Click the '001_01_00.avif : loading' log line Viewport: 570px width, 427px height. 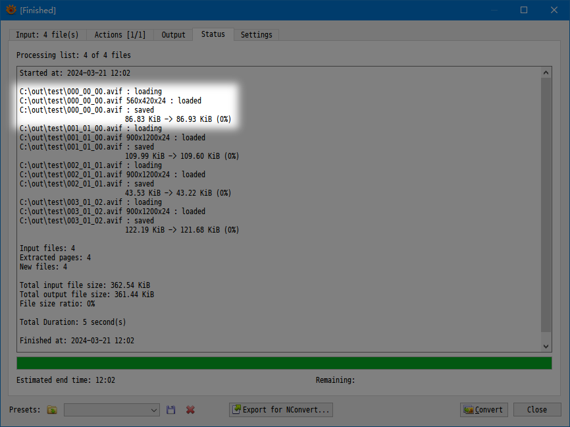click(x=91, y=128)
